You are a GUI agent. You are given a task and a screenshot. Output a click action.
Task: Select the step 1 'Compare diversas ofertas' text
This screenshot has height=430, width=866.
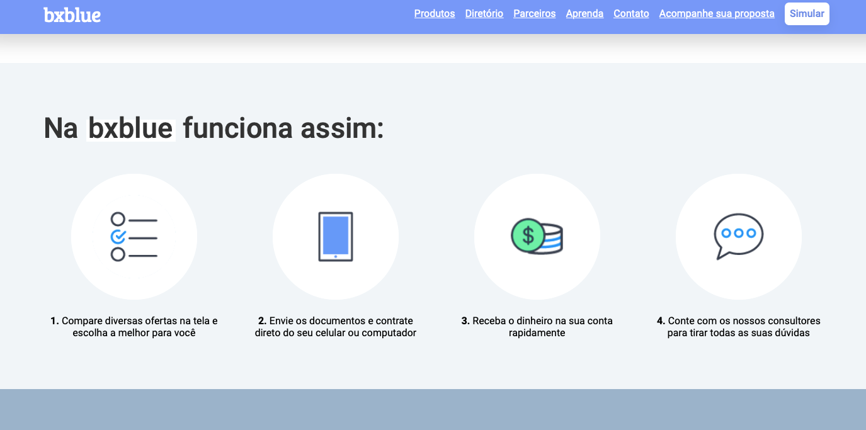pyautogui.click(x=134, y=327)
